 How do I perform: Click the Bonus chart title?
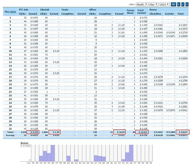(x=24, y=143)
